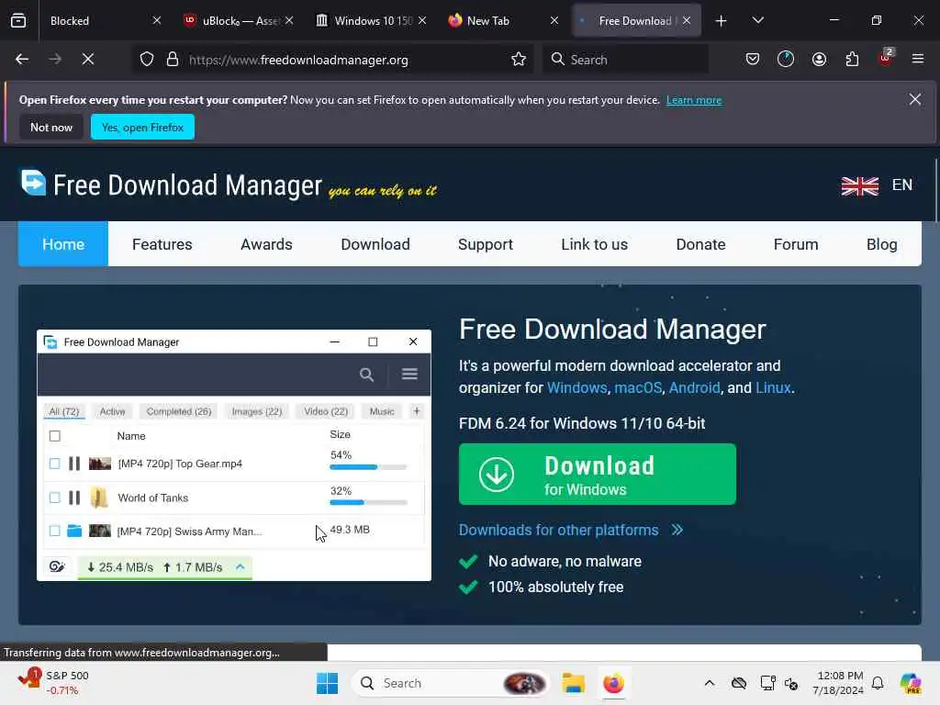Click Yes, open Firefox button
The width and height of the screenshot is (940, 705).
click(x=142, y=127)
